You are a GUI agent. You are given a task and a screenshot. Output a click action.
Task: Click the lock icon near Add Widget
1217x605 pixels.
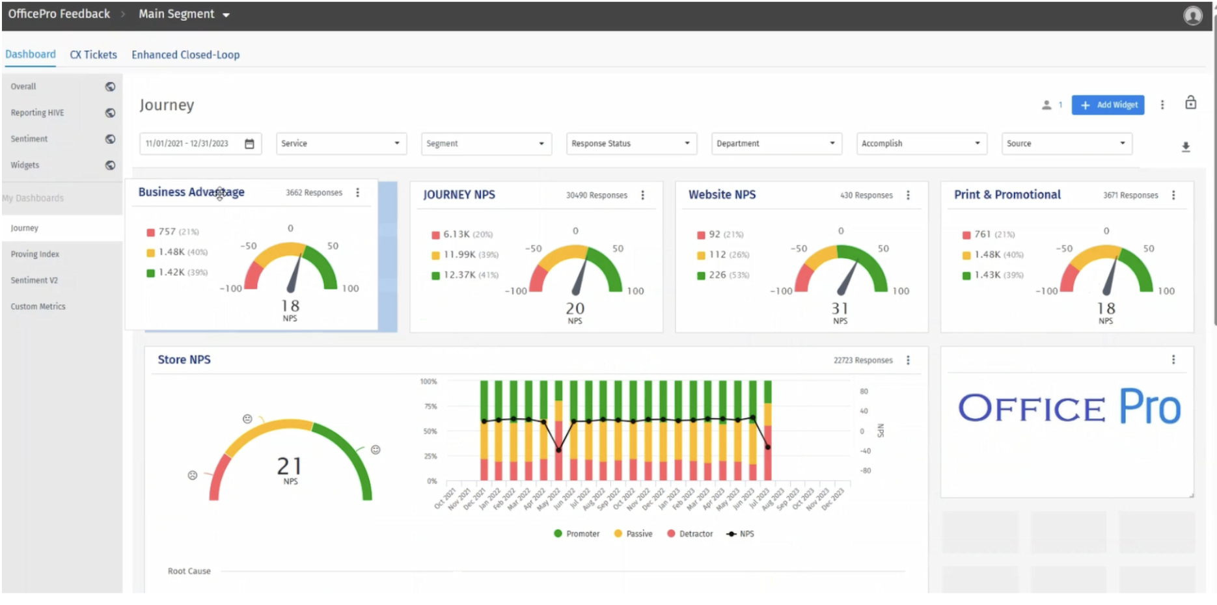tap(1191, 103)
